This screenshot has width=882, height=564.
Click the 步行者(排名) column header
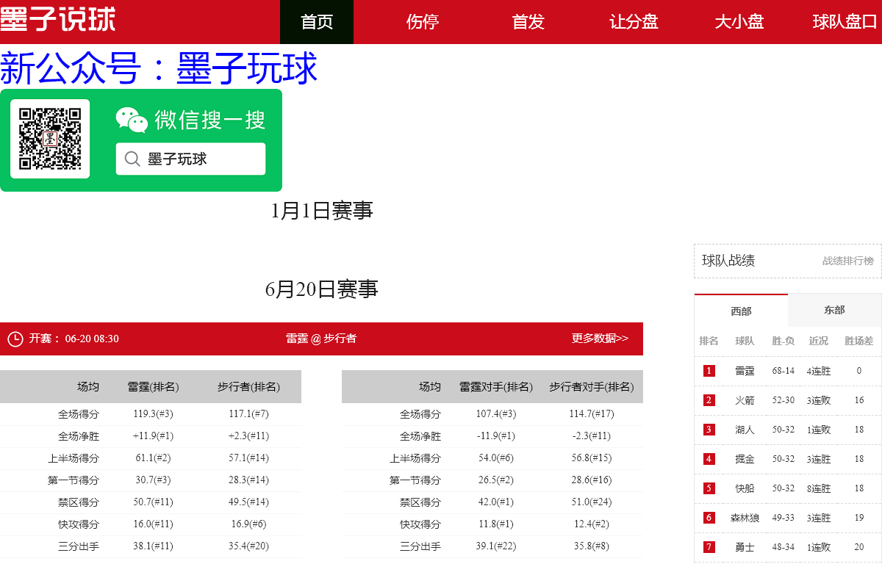[248, 387]
